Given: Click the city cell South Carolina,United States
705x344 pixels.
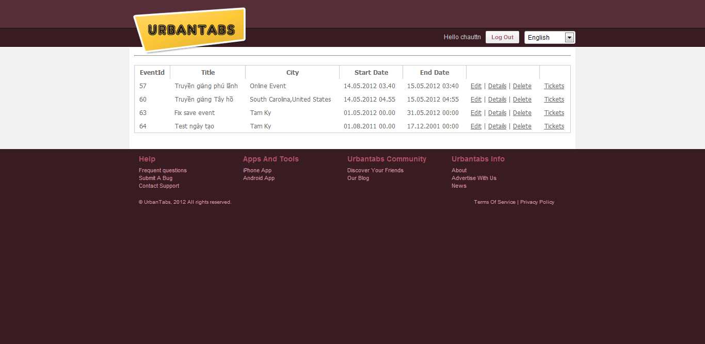Looking at the screenshot, I should click(x=291, y=100).
